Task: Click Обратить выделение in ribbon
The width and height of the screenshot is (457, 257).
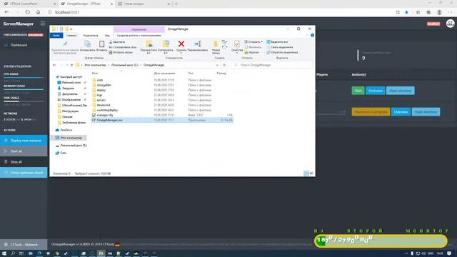Action: coord(282,52)
